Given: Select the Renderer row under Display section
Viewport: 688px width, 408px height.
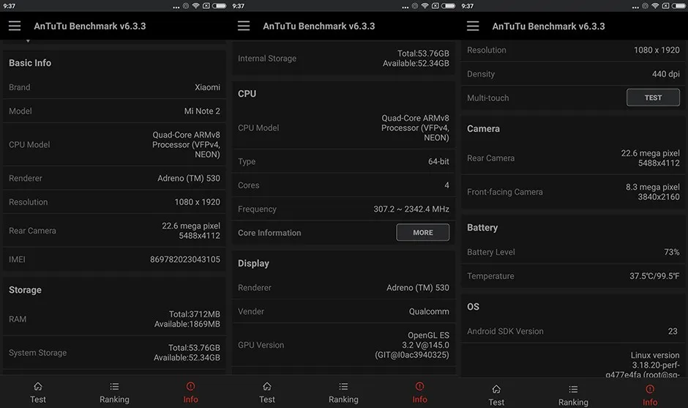Looking at the screenshot, I should (x=343, y=288).
